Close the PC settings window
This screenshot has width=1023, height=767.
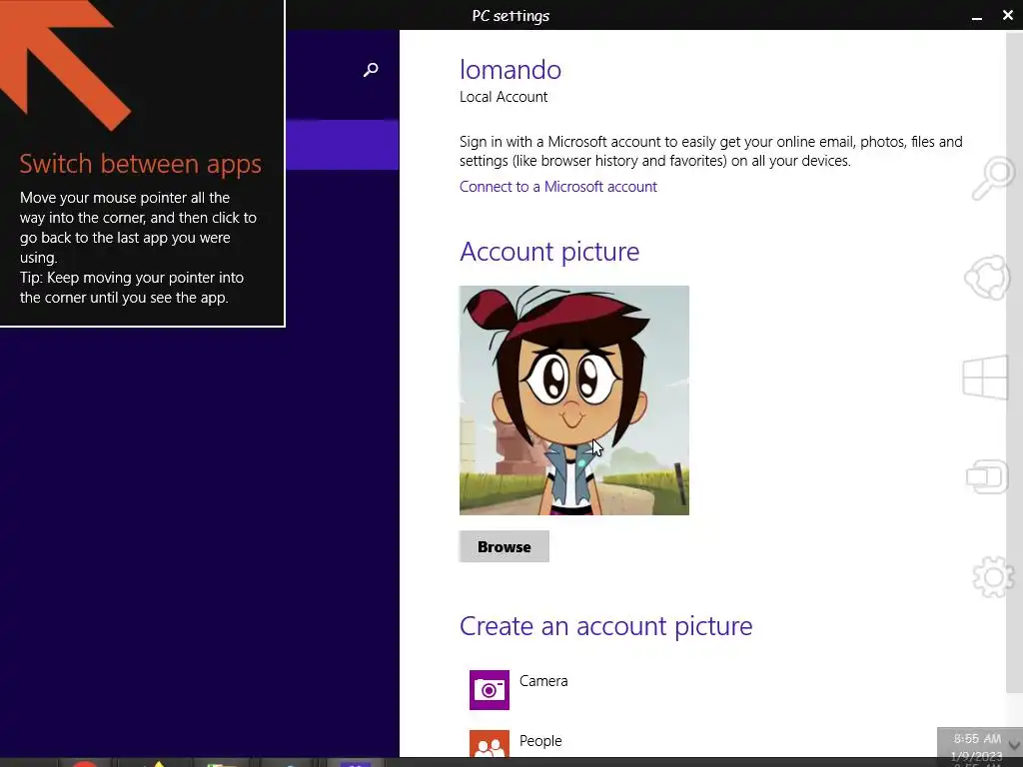pyautogui.click(x=1008, y=15)
